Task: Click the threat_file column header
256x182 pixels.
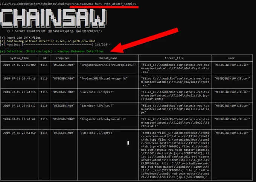Action: coord(174,58)
